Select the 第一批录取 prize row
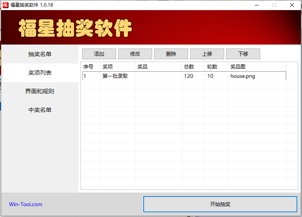This screenshot has width=302, height=217. pyautogui.click(x=115, y=76)
